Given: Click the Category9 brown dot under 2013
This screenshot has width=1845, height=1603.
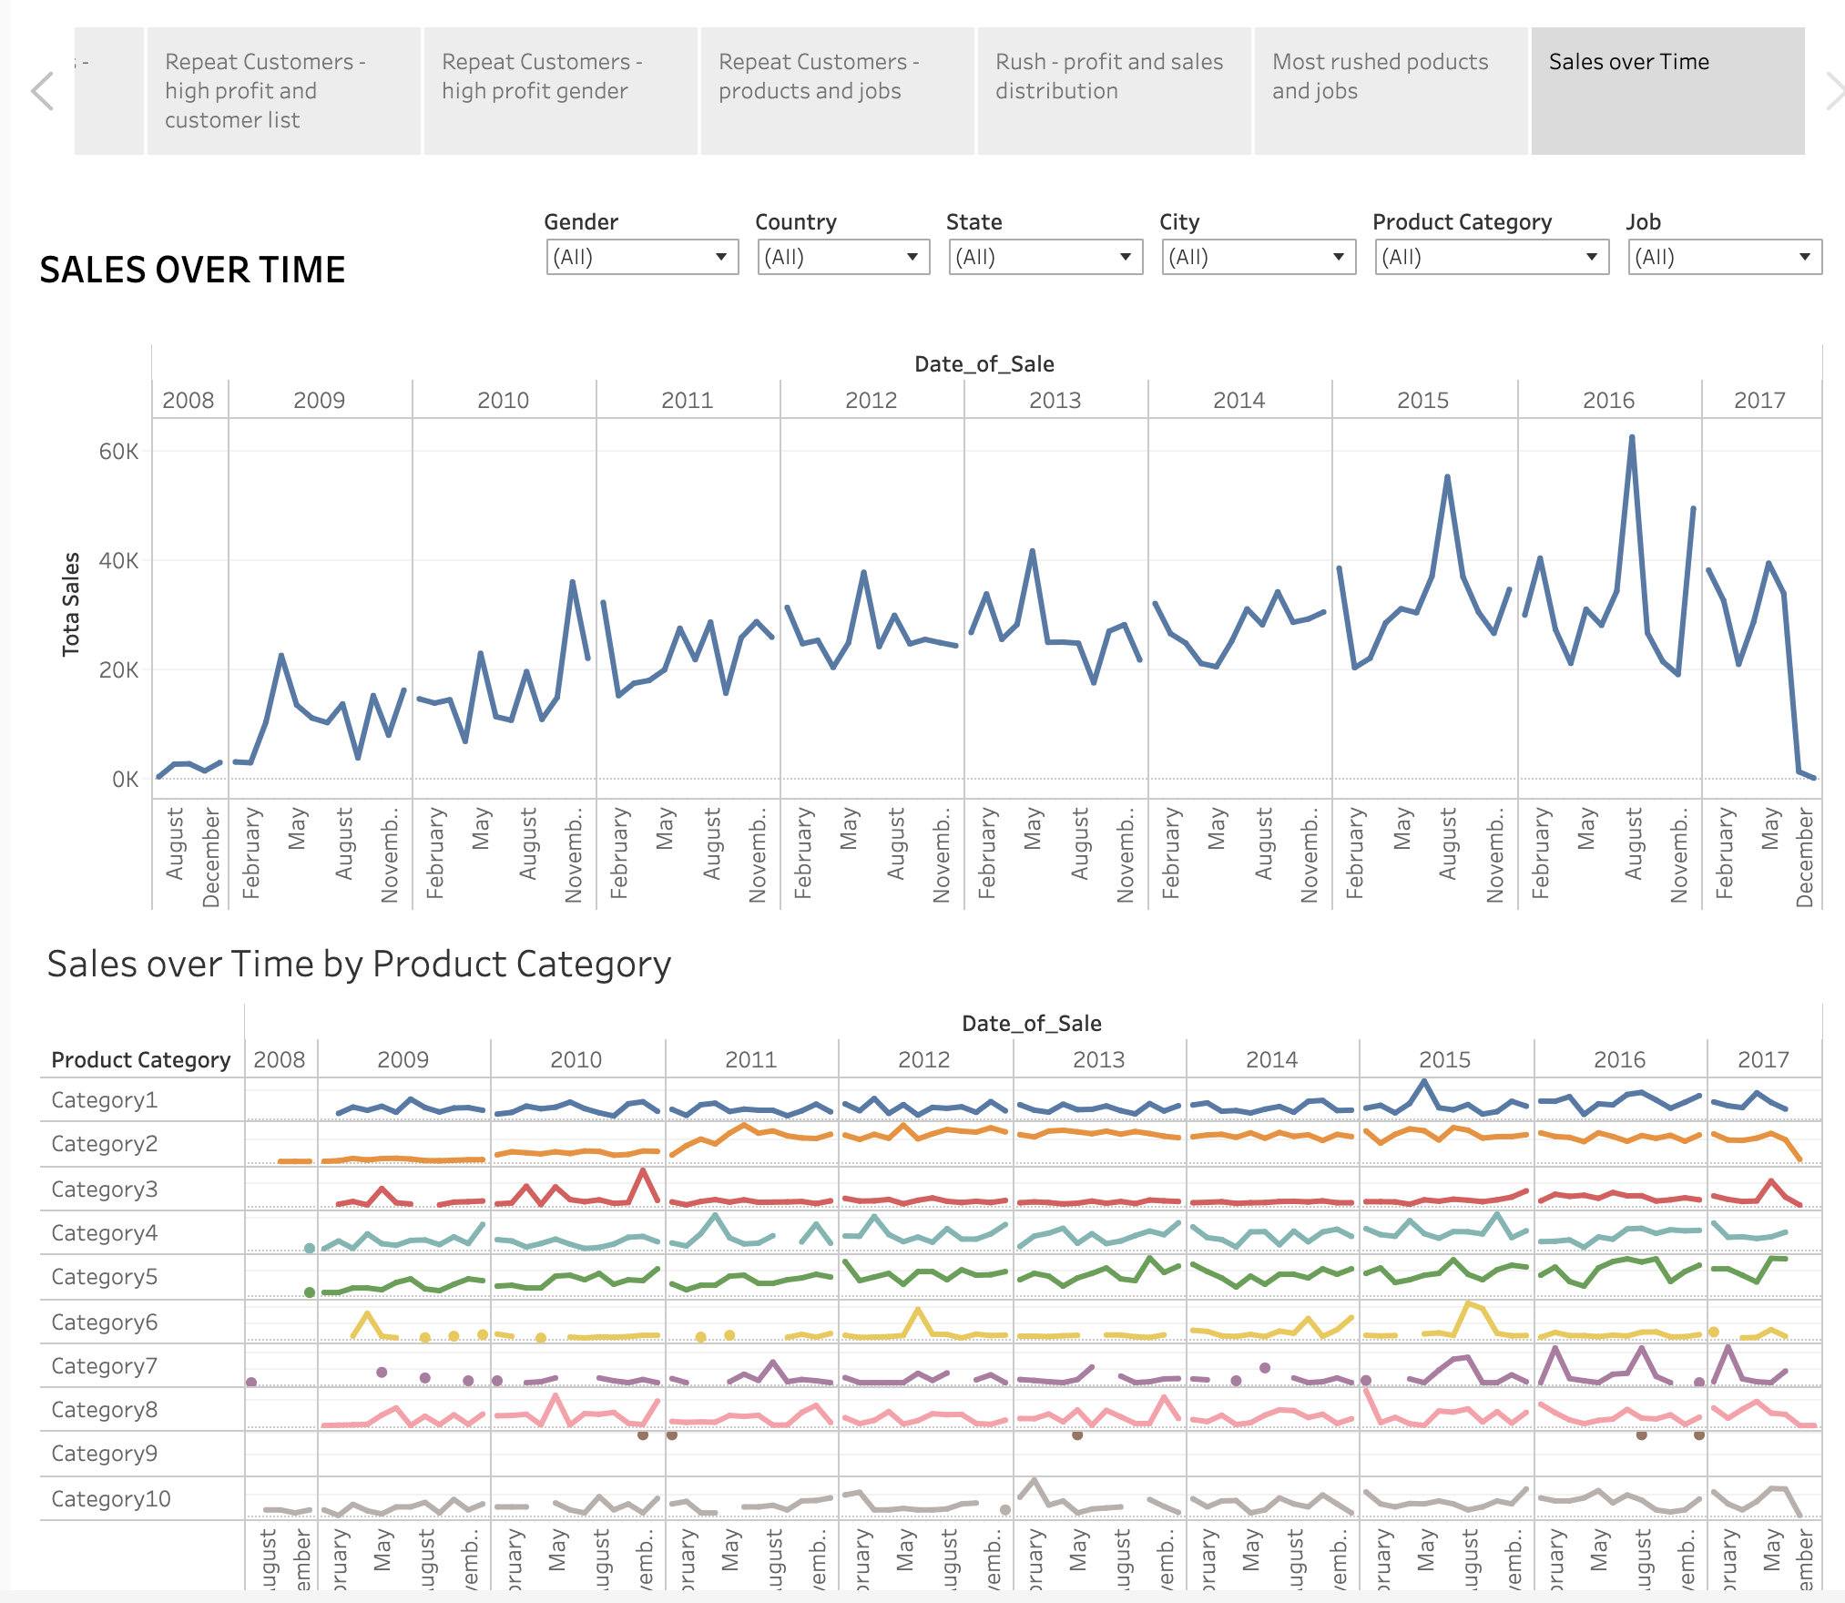Looking at the screenshot, I should pyautogui.click(x=1077, y=1435).
